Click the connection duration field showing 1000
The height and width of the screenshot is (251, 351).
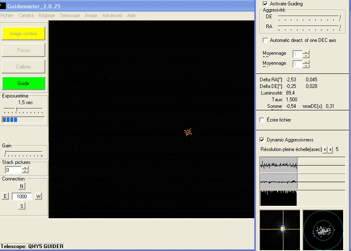click(22, 196)
